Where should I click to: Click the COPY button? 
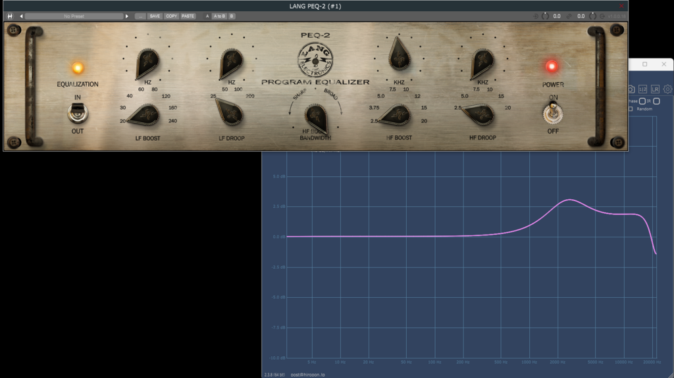[x=172, y=16]
